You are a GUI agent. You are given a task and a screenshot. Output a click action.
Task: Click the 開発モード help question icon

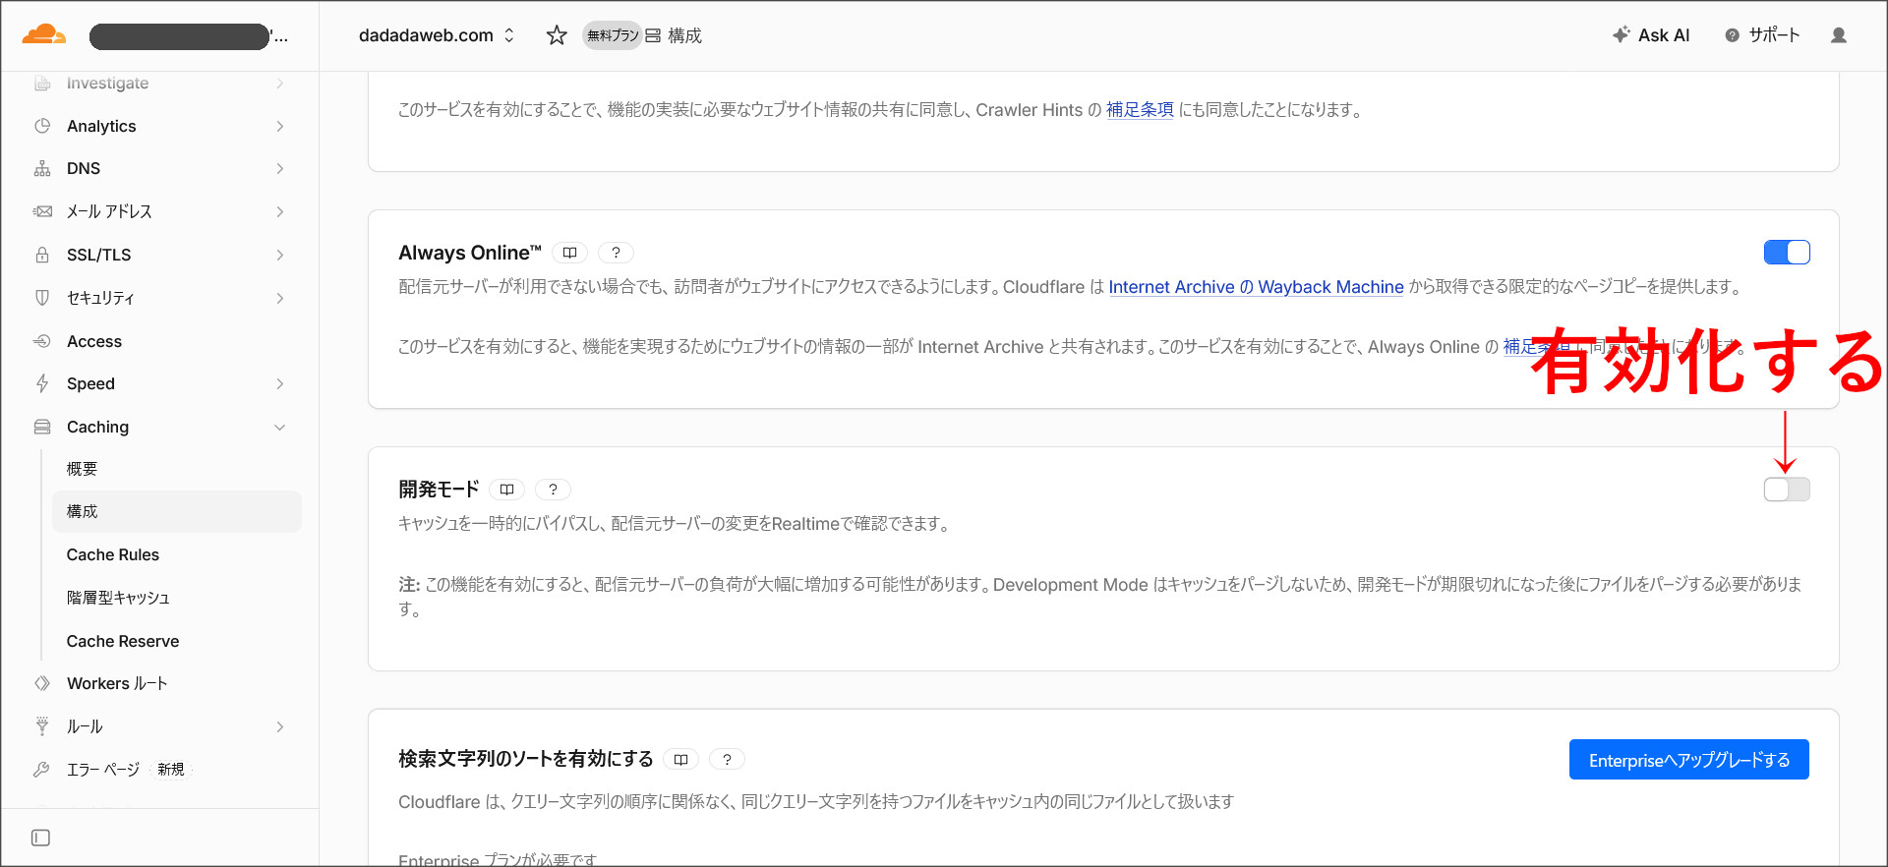(x=553, y=490)
